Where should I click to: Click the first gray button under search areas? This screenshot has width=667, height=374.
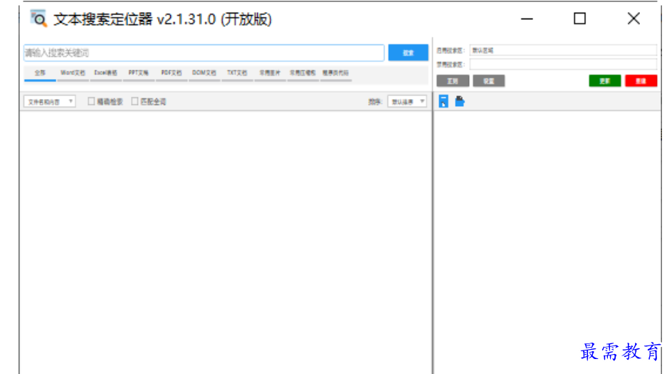(453, 80)
